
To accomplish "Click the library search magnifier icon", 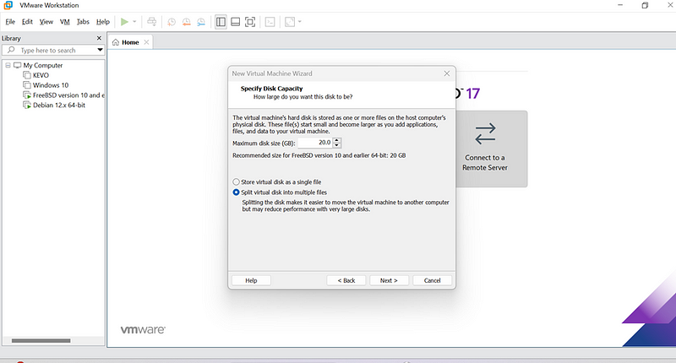I will pyautogui.click(x=11, y=50).
